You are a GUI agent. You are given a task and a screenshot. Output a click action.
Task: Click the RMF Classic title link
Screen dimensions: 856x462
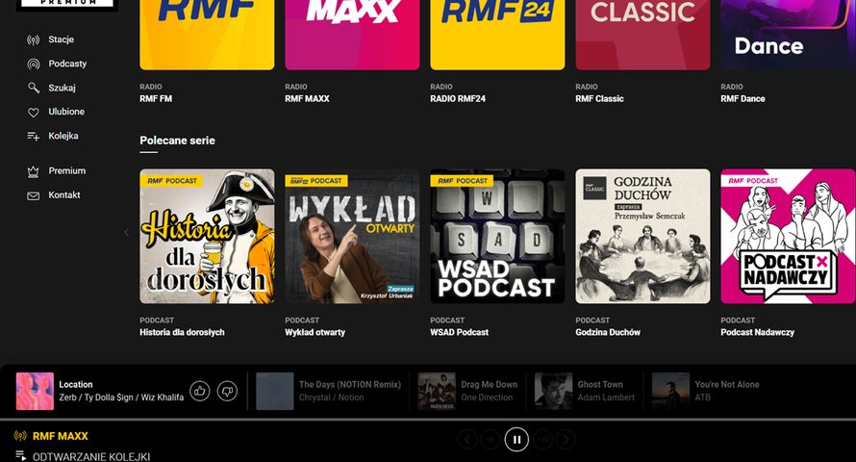click(599, 99)
